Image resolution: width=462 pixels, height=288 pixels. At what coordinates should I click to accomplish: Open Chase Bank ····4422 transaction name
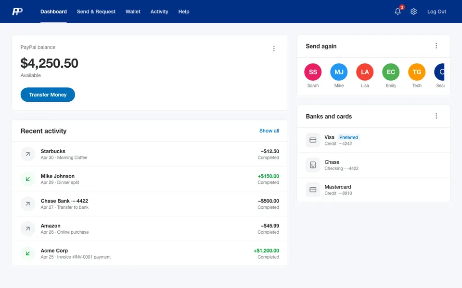point(64,201)
